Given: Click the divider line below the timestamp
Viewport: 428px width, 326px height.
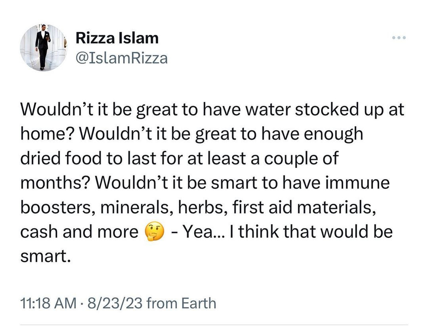Looking at the screenshot, I should coord(214,324).
